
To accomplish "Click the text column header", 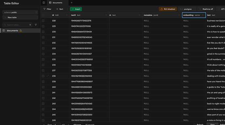I will (216, 15).
